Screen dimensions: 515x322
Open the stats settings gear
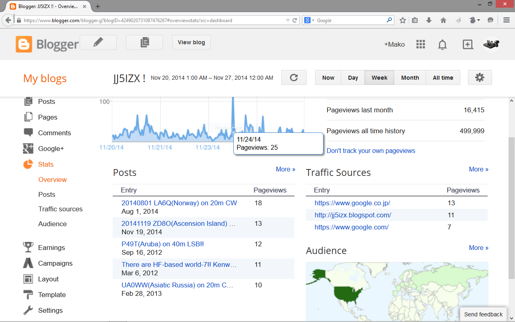click(480, 78)
